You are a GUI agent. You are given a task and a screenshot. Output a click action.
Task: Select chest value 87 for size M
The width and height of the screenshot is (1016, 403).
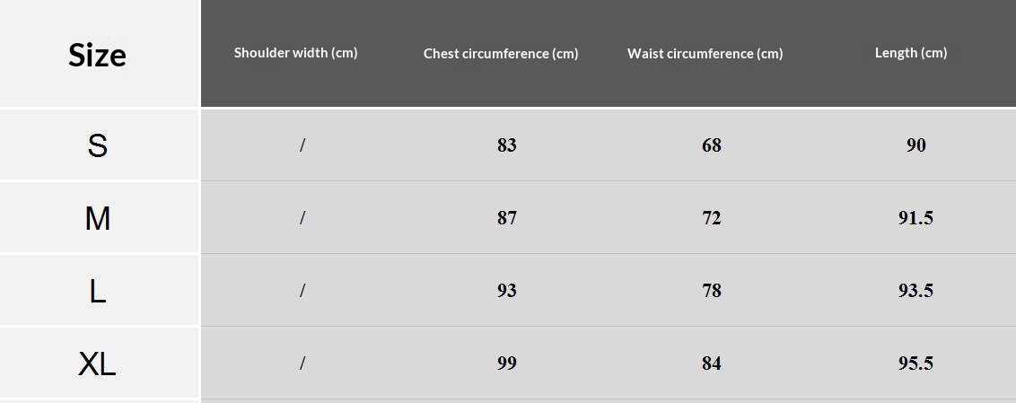pos(507,218)
